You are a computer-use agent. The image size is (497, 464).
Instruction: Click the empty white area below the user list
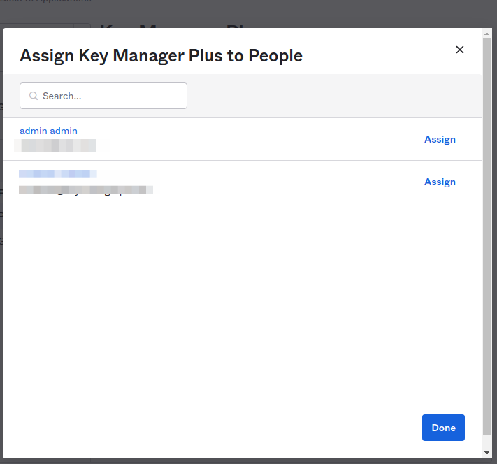[238, 307]
